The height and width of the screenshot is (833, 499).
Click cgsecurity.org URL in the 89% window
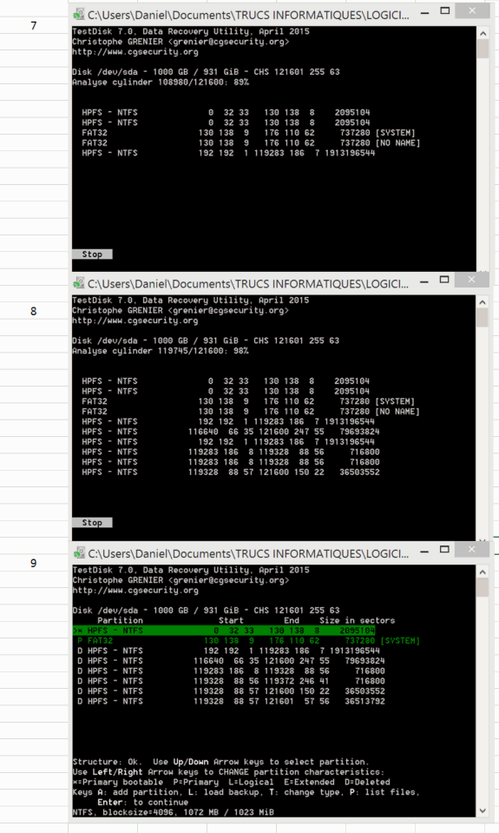coord(135,52)
